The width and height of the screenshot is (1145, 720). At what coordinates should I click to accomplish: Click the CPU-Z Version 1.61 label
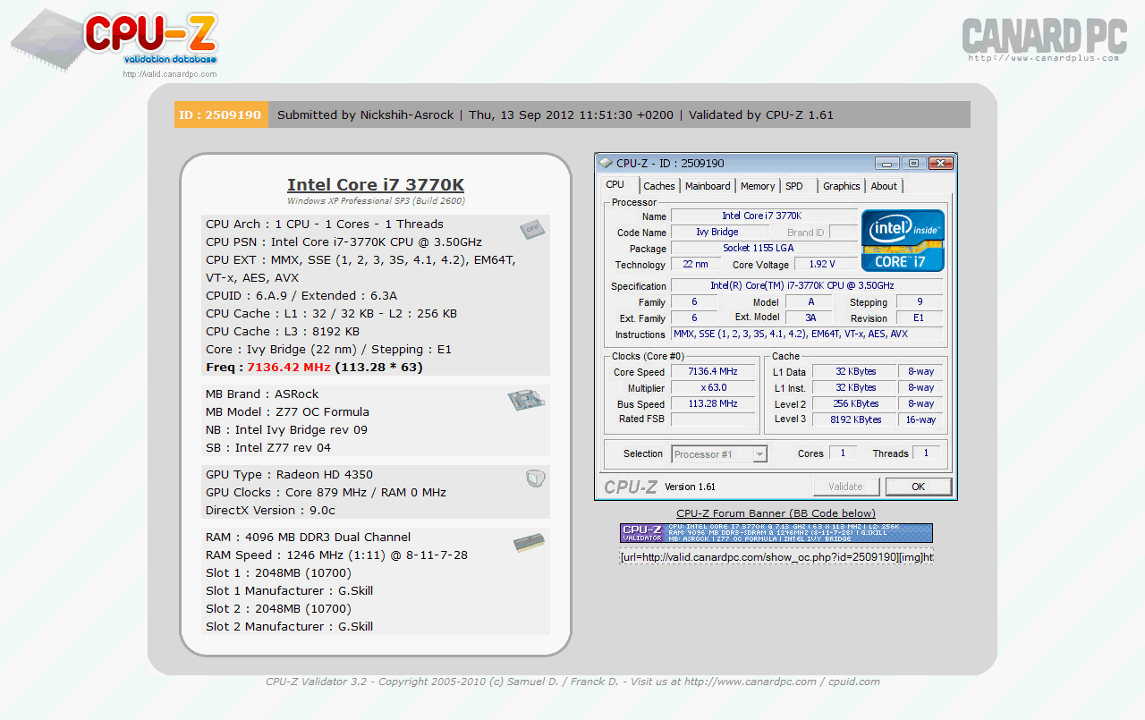tap(690, 487)
